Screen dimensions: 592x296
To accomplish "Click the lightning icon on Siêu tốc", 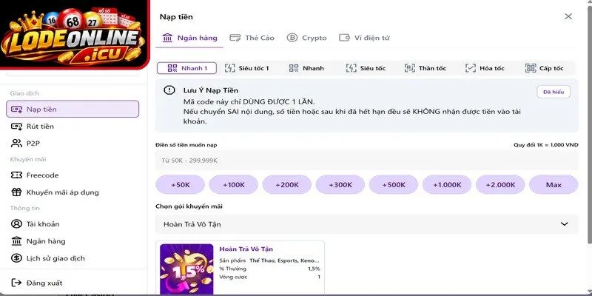I will coord(351,68).
